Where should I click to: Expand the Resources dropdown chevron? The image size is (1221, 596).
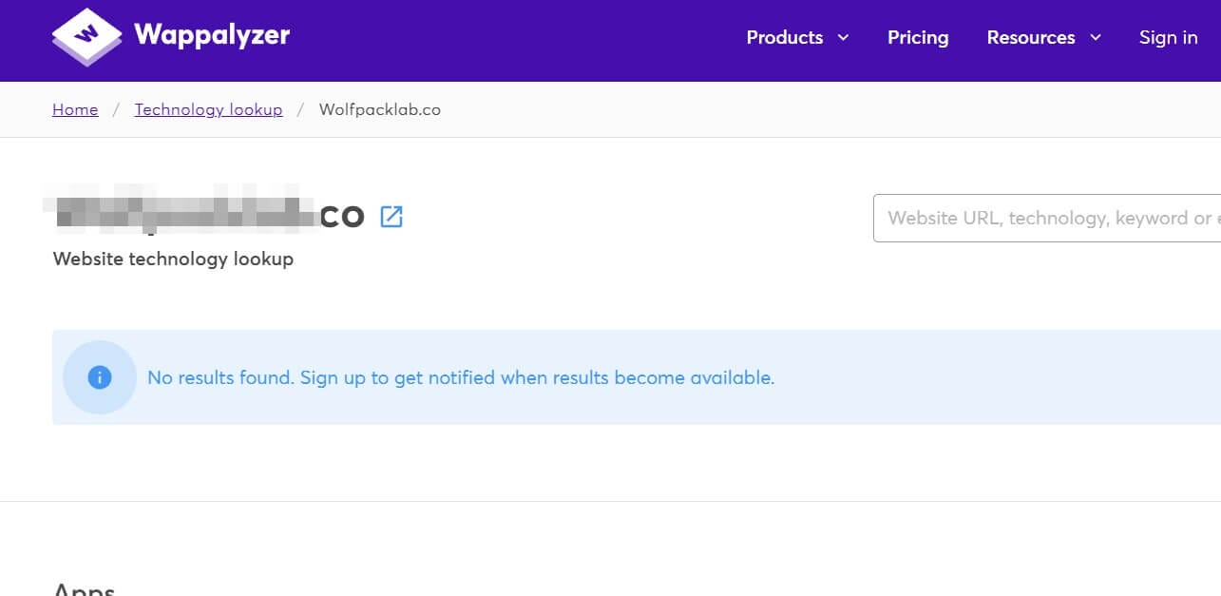[1096, 38]
